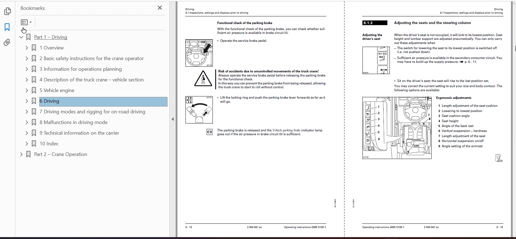The height and width of the screenshot is (239, 516).
Task: Click list item 'Angle setting of the armrest'
Action: [x=462, y=146]
